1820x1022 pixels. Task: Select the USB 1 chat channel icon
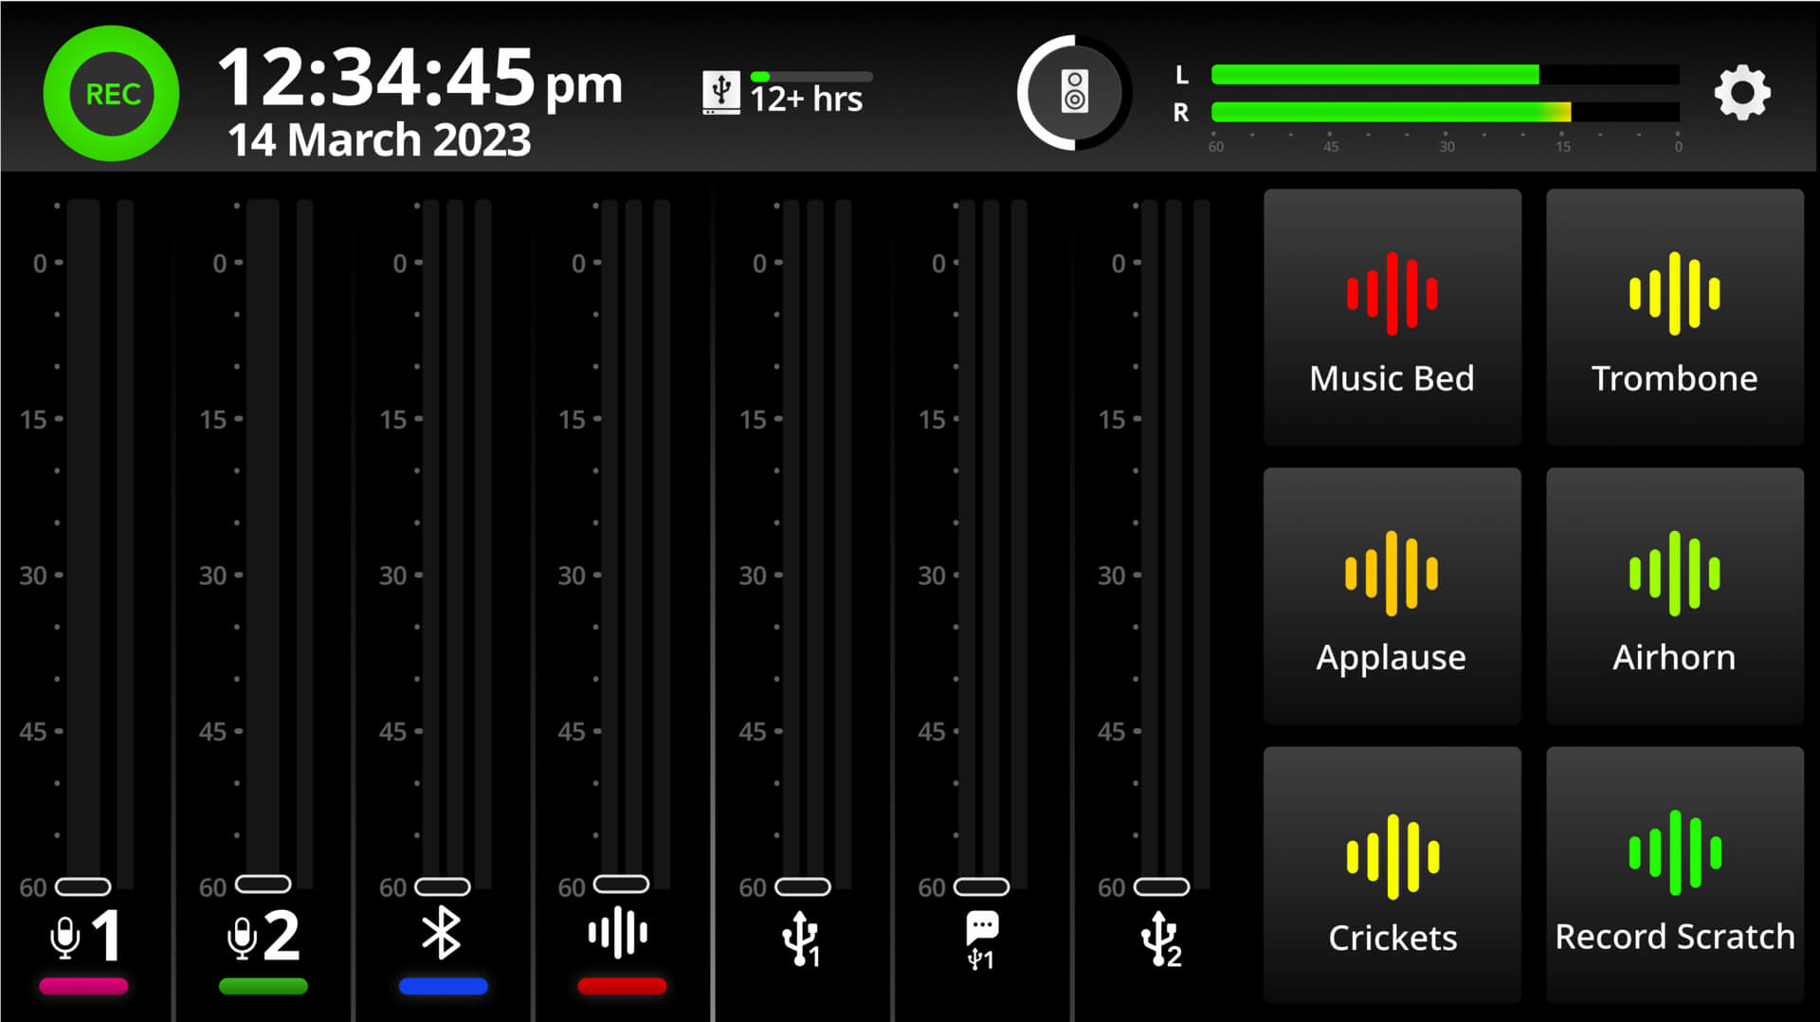(981, 940)
